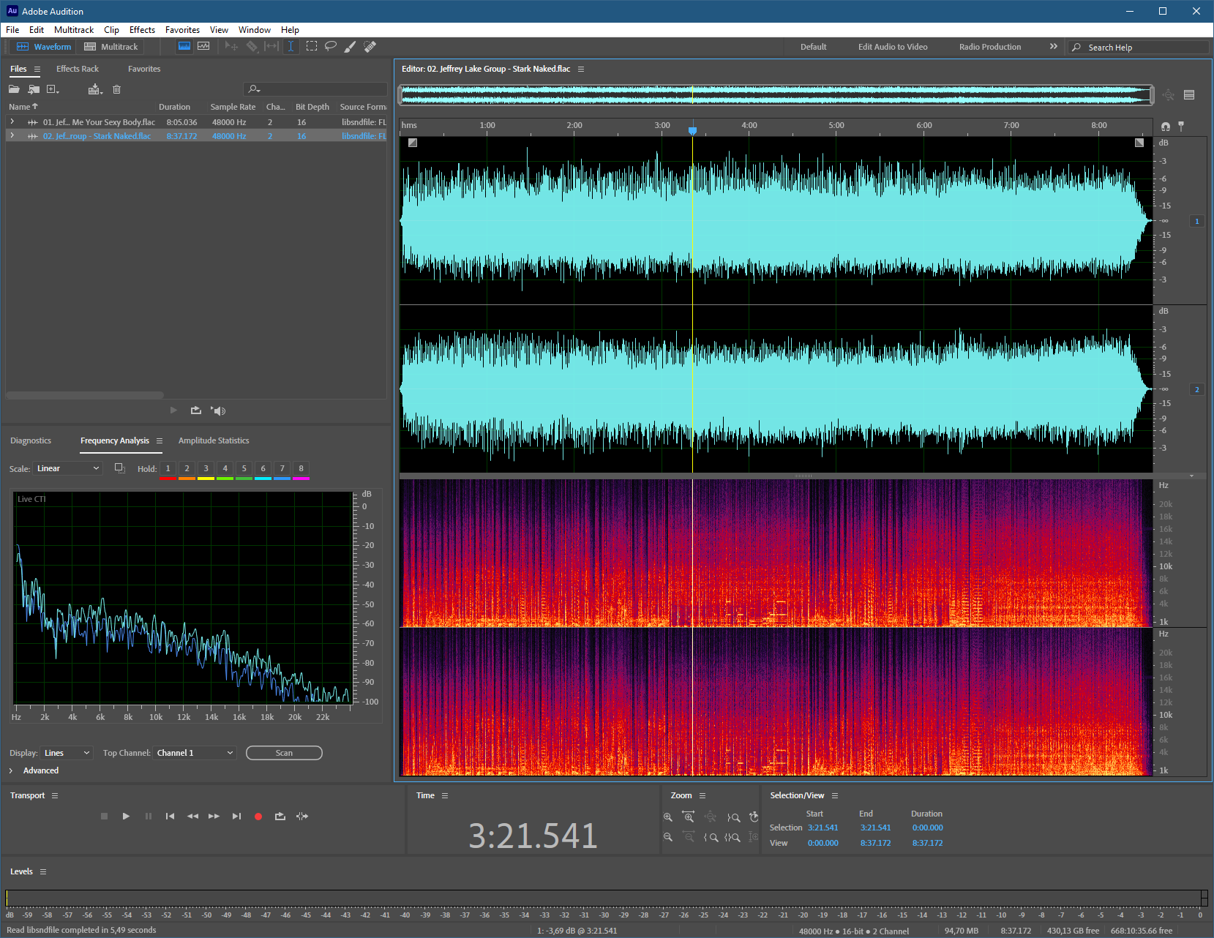Select the Paintbrush Selection tool
Screen dimensions: 1214x938
[x=351, y=46]
